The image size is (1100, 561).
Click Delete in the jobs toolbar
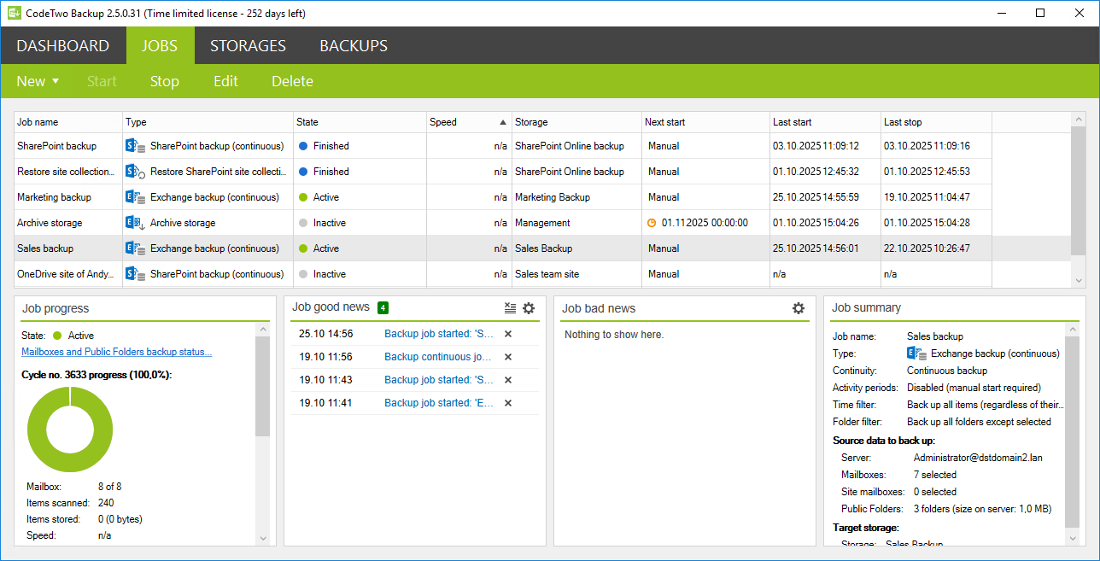click(x=292, y=81)
